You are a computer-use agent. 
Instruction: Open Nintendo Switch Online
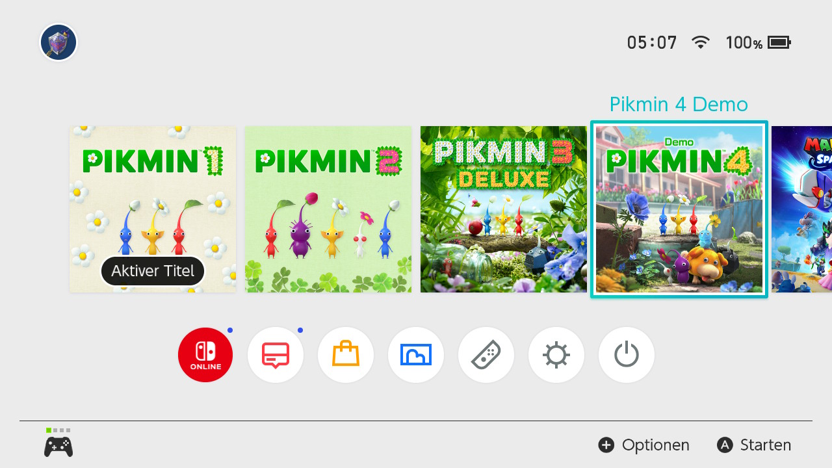coord(205,355)
